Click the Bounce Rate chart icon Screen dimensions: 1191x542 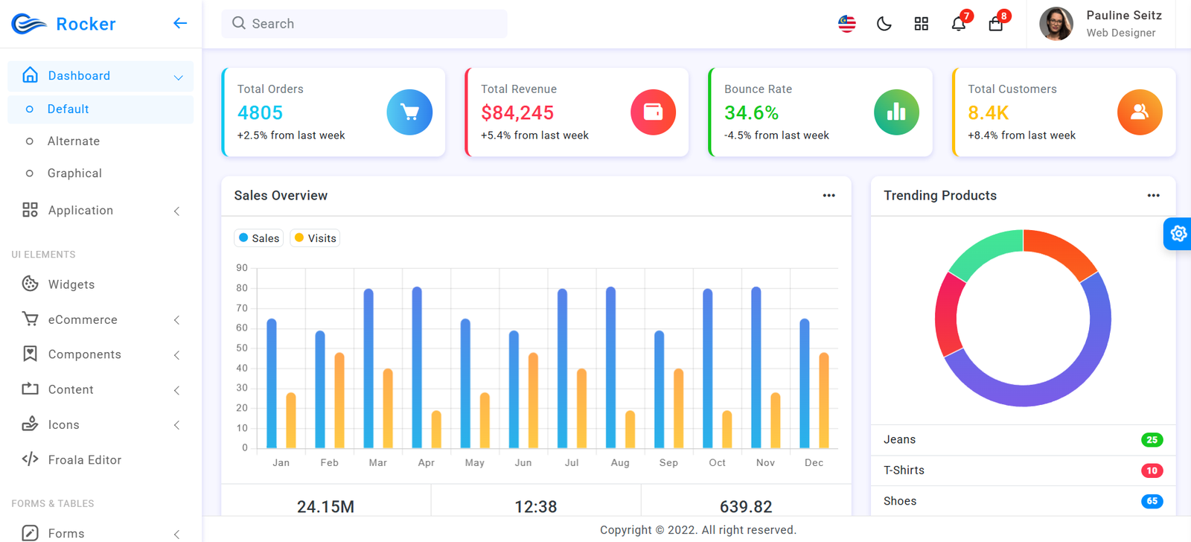click(896, 112)
